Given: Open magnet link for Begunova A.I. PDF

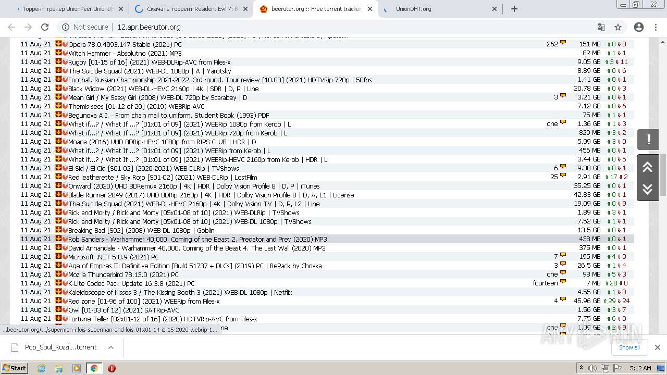Looking at the screenshot, I should click(x=65, y=115).
